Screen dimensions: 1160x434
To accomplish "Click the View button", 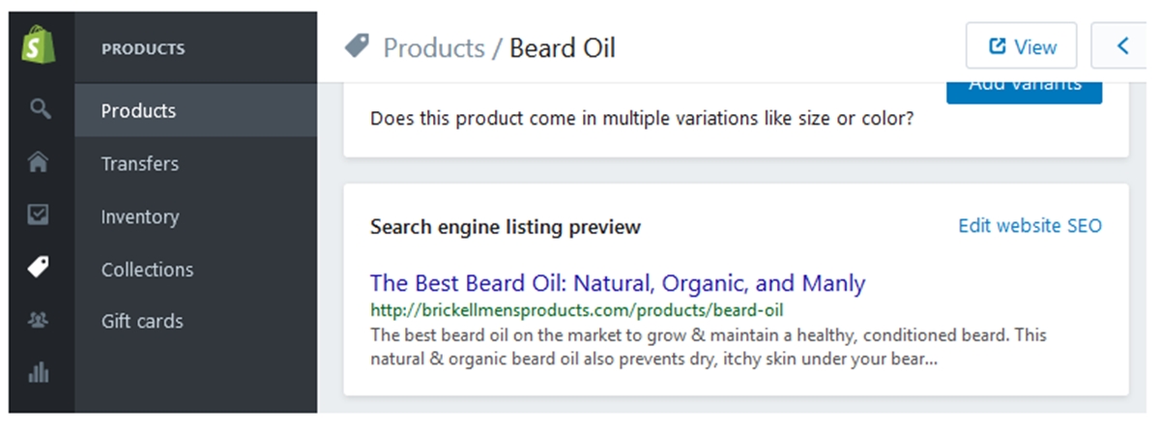I will [x=1021, y=45].
